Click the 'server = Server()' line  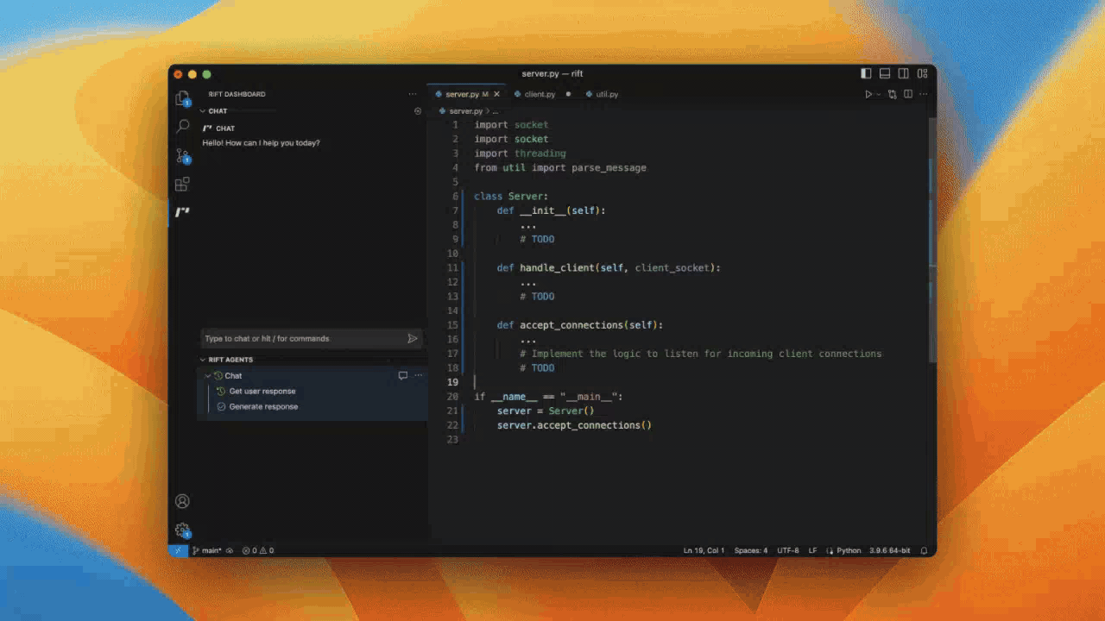pos(546,411)
